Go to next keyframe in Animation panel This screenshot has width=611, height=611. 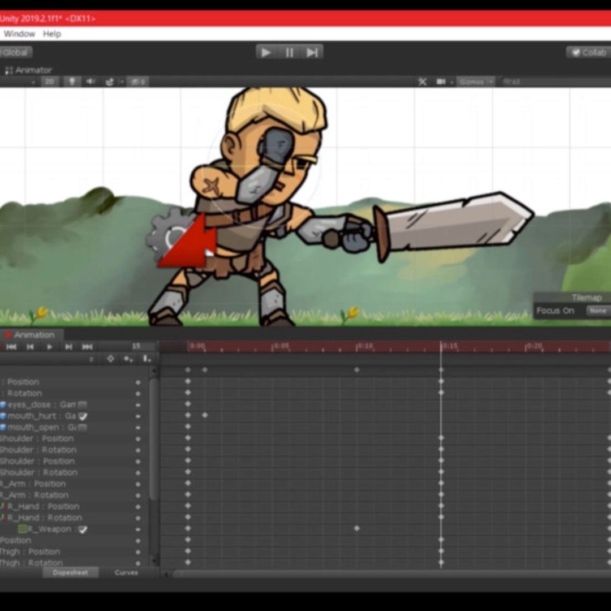coord(68,347)
